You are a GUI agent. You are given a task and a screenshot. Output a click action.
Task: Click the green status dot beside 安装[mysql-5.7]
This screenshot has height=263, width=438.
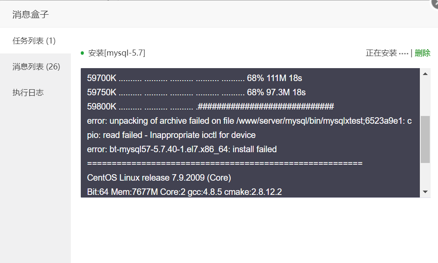tap(82, 53)
